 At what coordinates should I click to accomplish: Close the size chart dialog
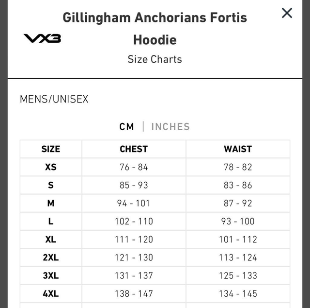(x=287, y=13)
